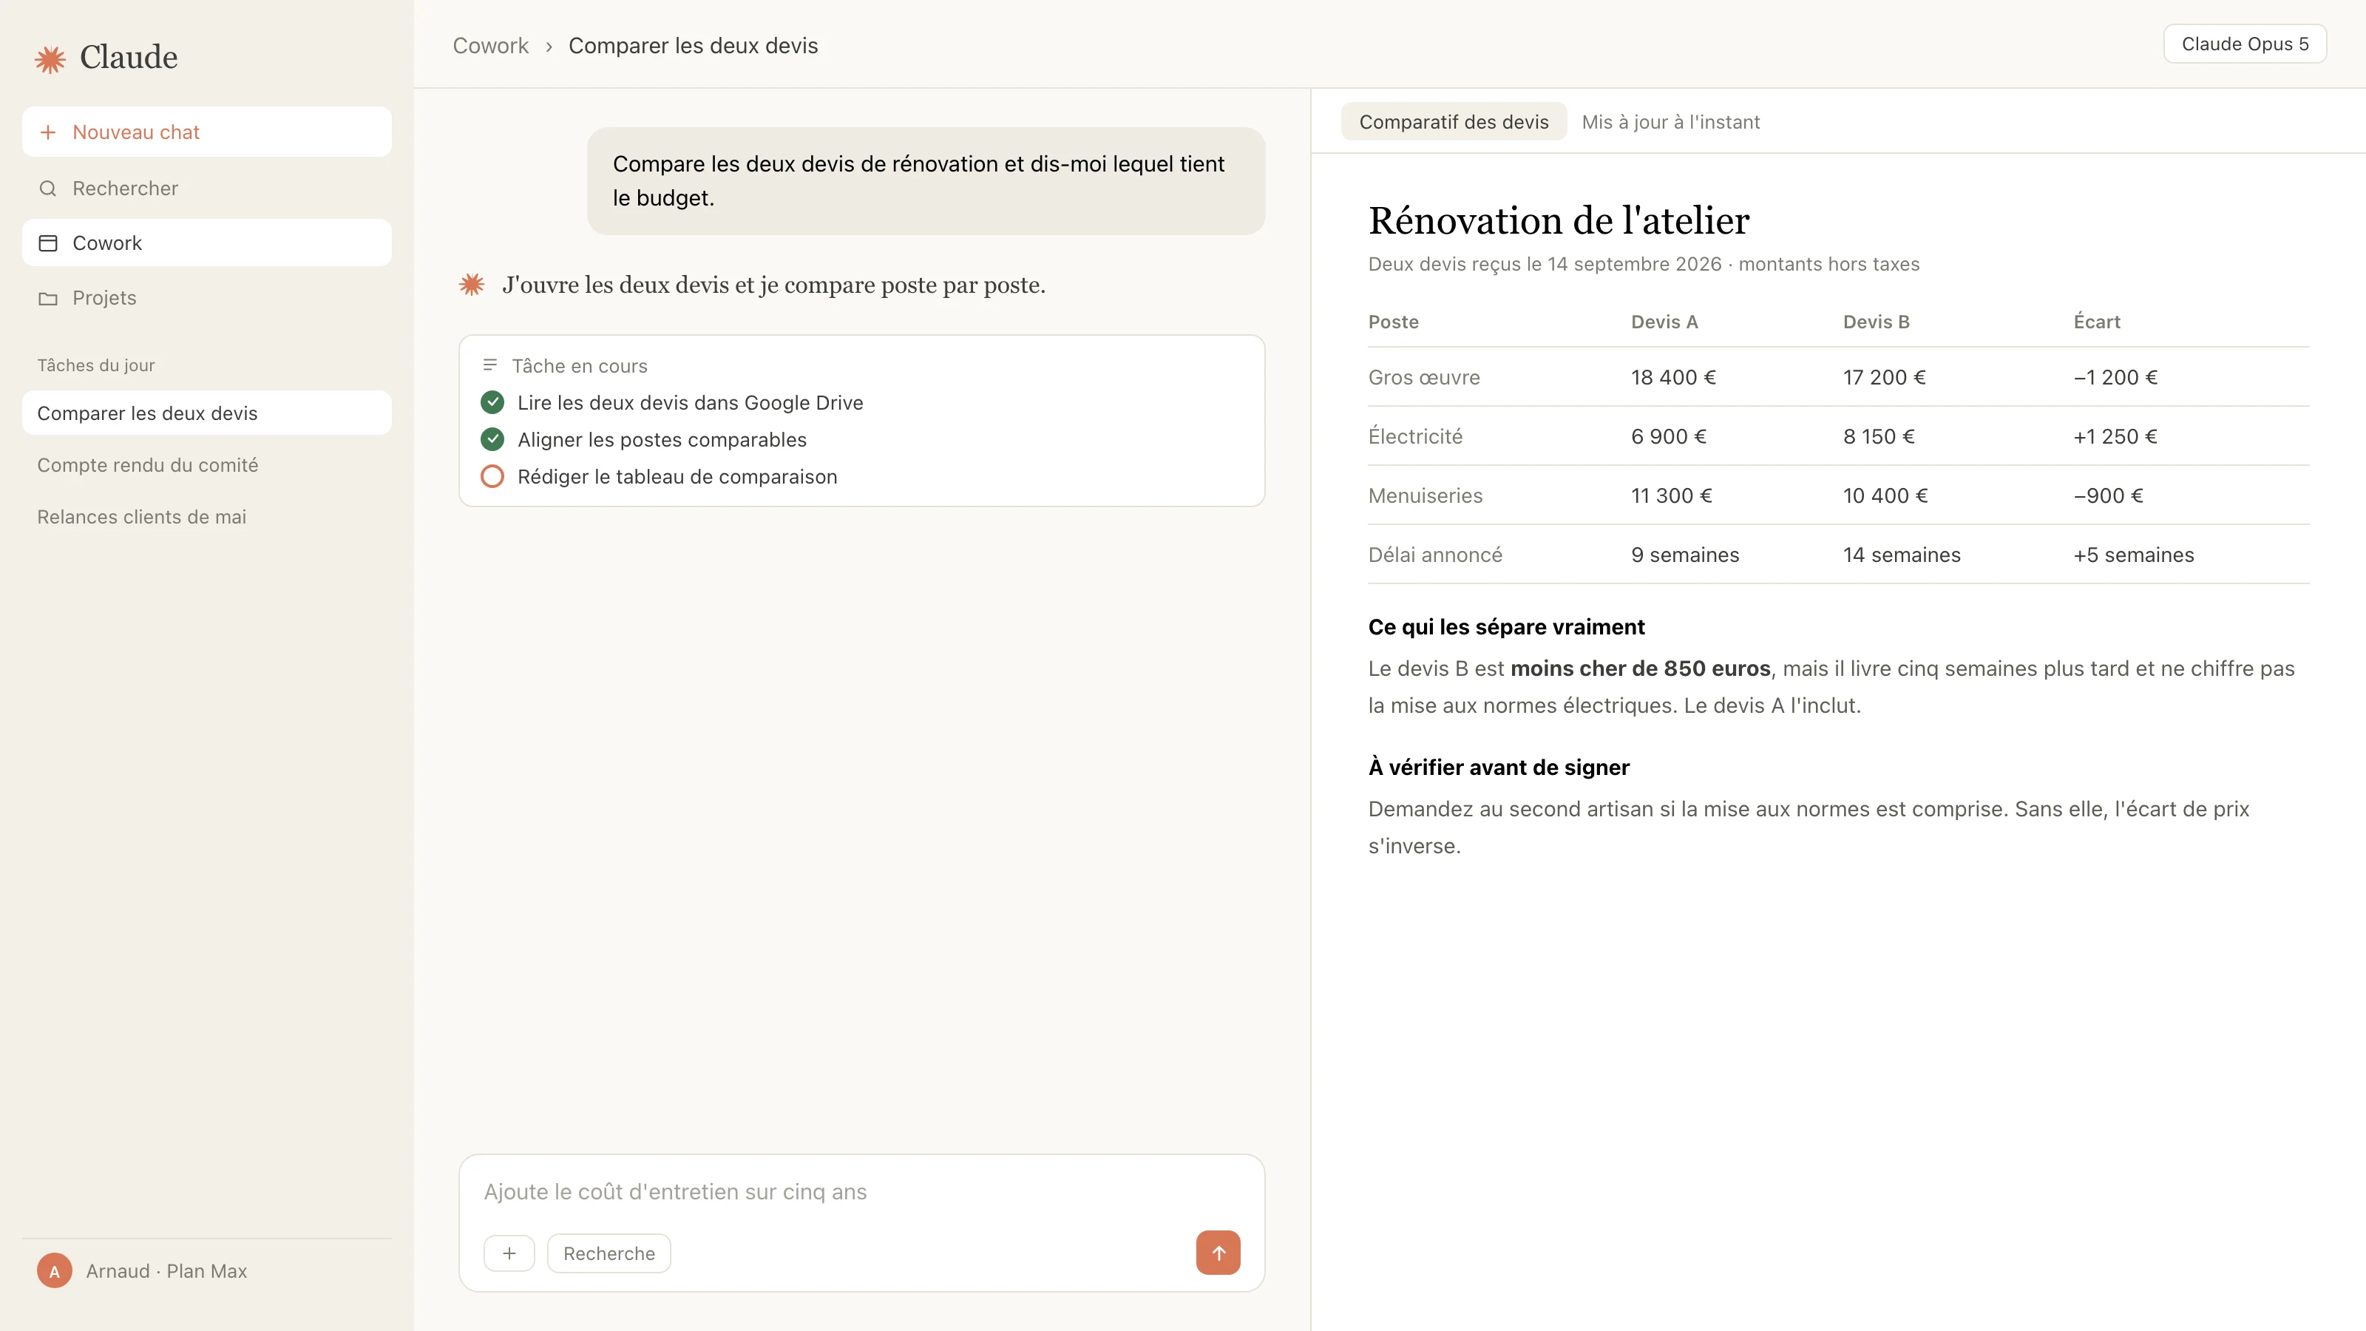This screenshot has height=1331, width=2366.
Task: Click the 10 400 € cell
Action: [x=1885, y=496]
